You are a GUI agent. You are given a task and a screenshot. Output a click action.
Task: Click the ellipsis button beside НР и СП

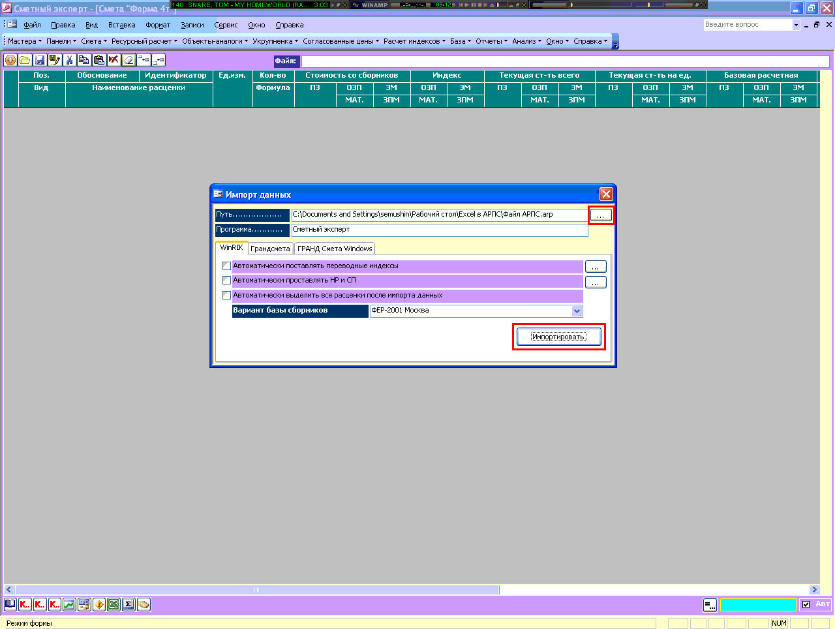tap(596, 282)
